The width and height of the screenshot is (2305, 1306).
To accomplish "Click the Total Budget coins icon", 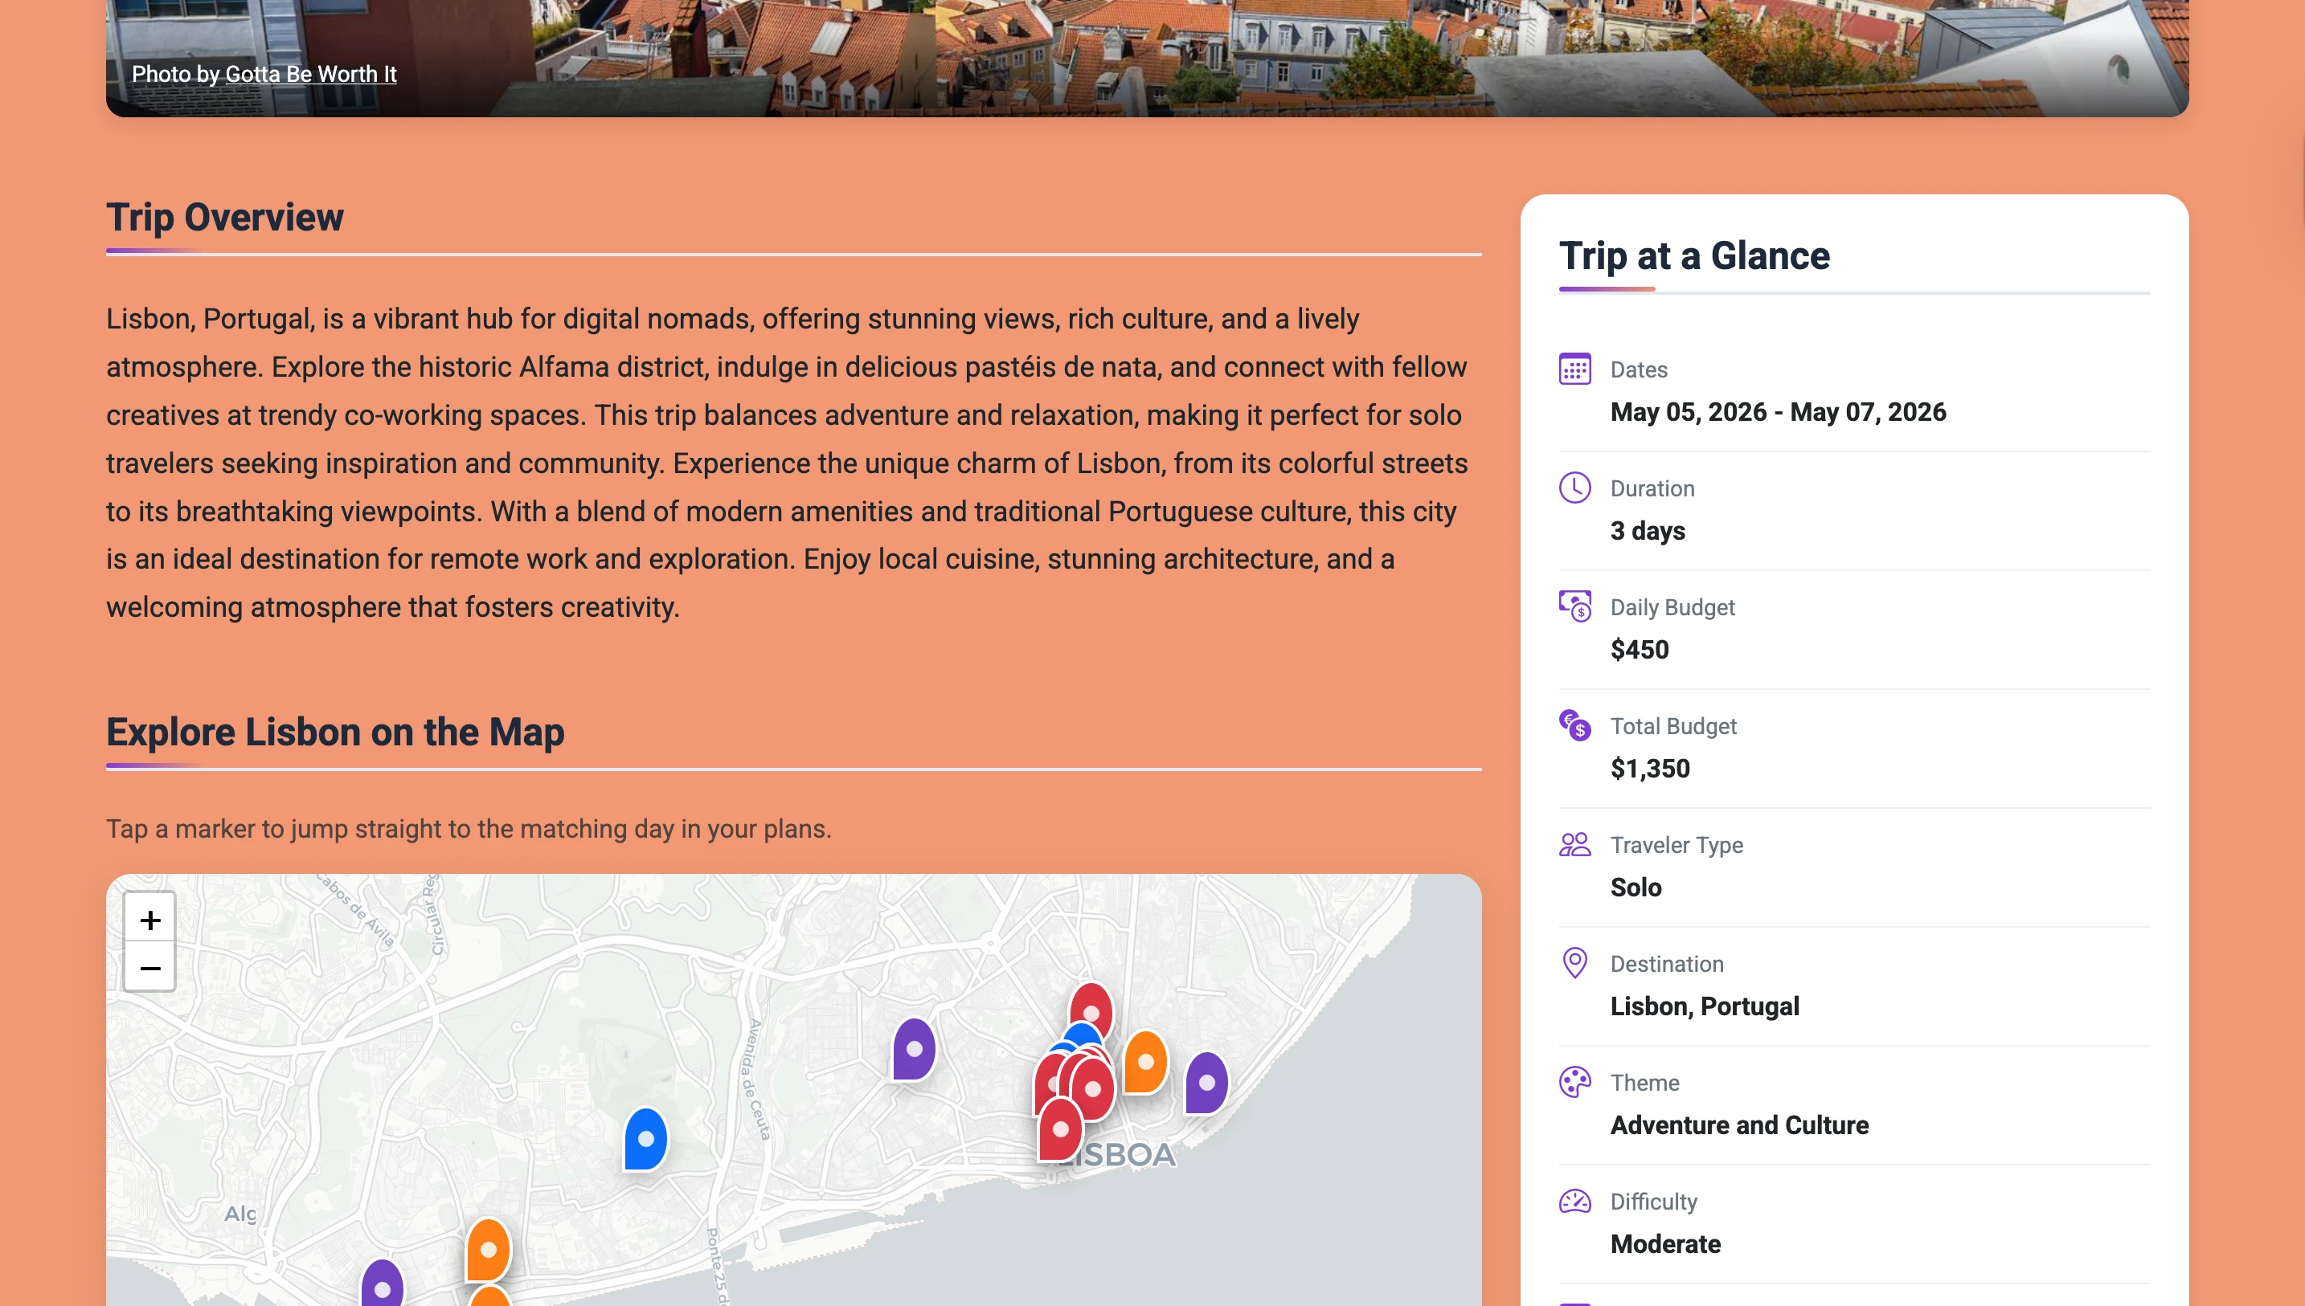I will [x=1574, y=724].
